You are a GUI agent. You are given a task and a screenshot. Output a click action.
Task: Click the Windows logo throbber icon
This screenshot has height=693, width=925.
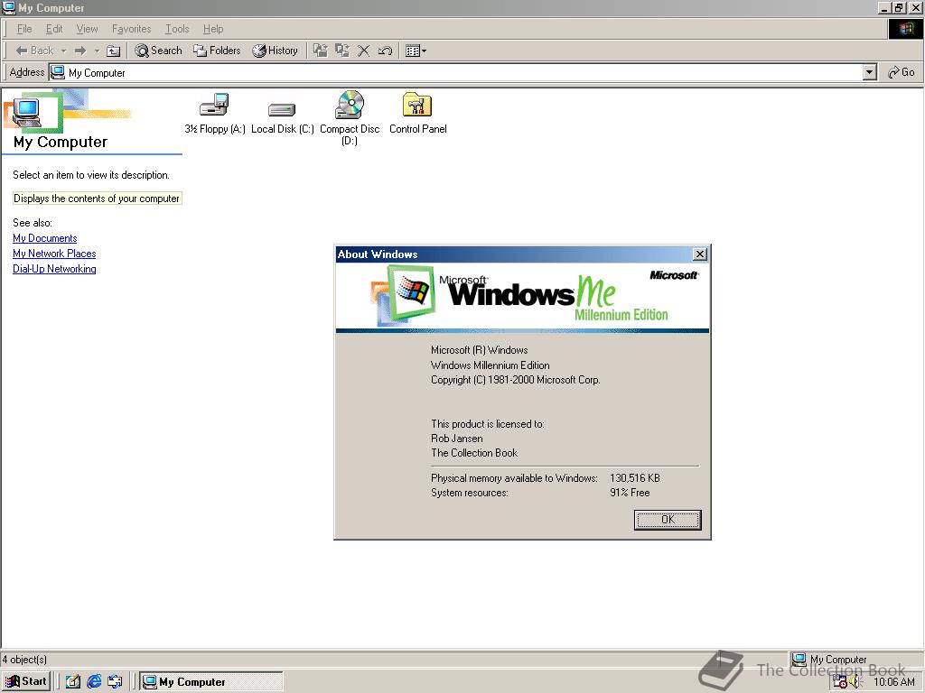pos(906,29)
